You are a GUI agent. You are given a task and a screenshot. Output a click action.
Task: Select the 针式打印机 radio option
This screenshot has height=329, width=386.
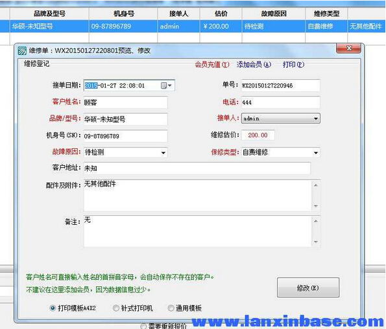point(116,308)
